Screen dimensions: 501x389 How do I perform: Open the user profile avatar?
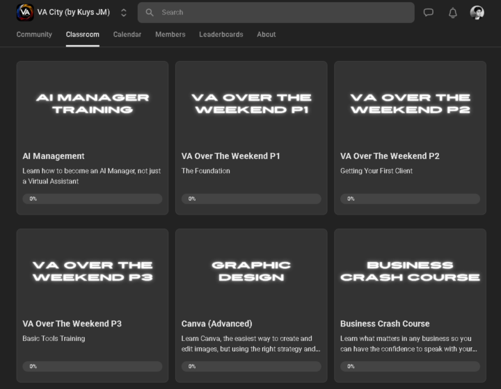coord(477,13)
